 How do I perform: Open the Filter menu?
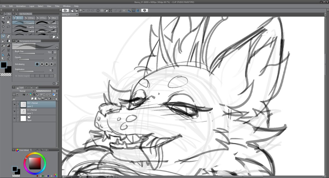tap(57, 6)
